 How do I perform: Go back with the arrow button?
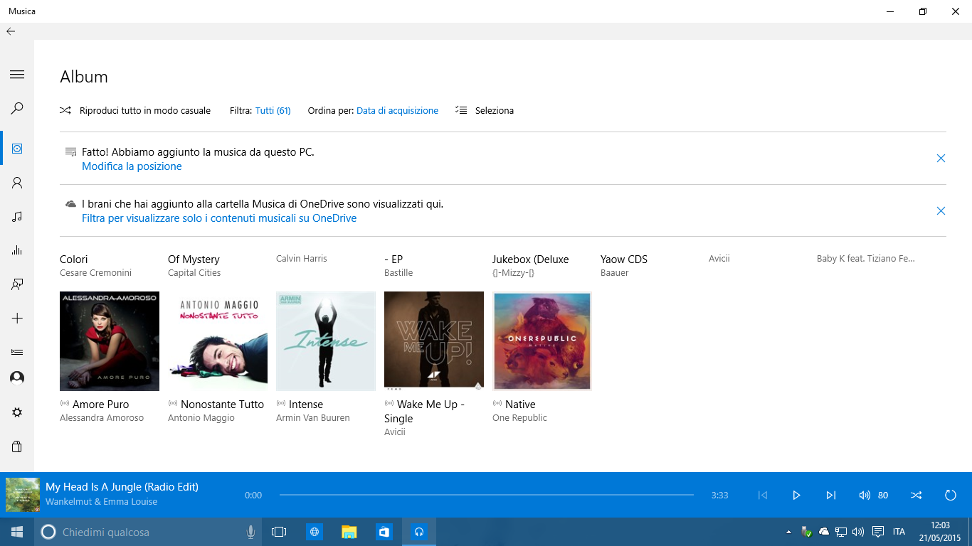[11, 31]
